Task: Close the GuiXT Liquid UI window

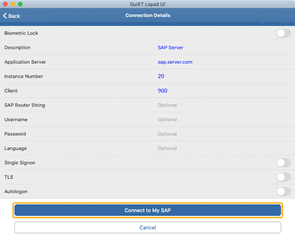Action: (5, 4)
